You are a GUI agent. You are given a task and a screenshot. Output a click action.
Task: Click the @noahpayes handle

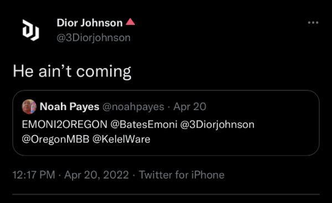coord(133,107)
